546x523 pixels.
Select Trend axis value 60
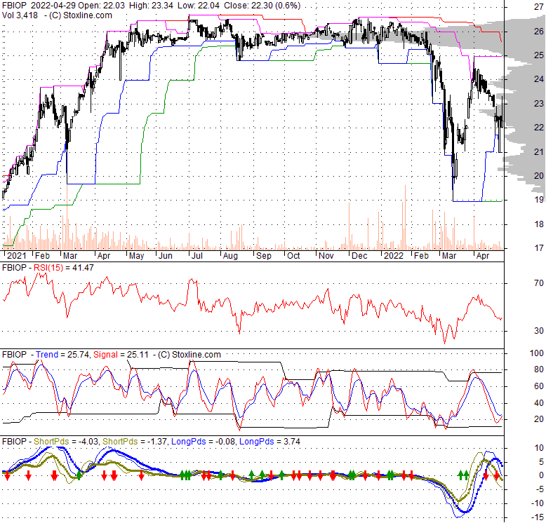pyautogui.click(x=539, y=386)
